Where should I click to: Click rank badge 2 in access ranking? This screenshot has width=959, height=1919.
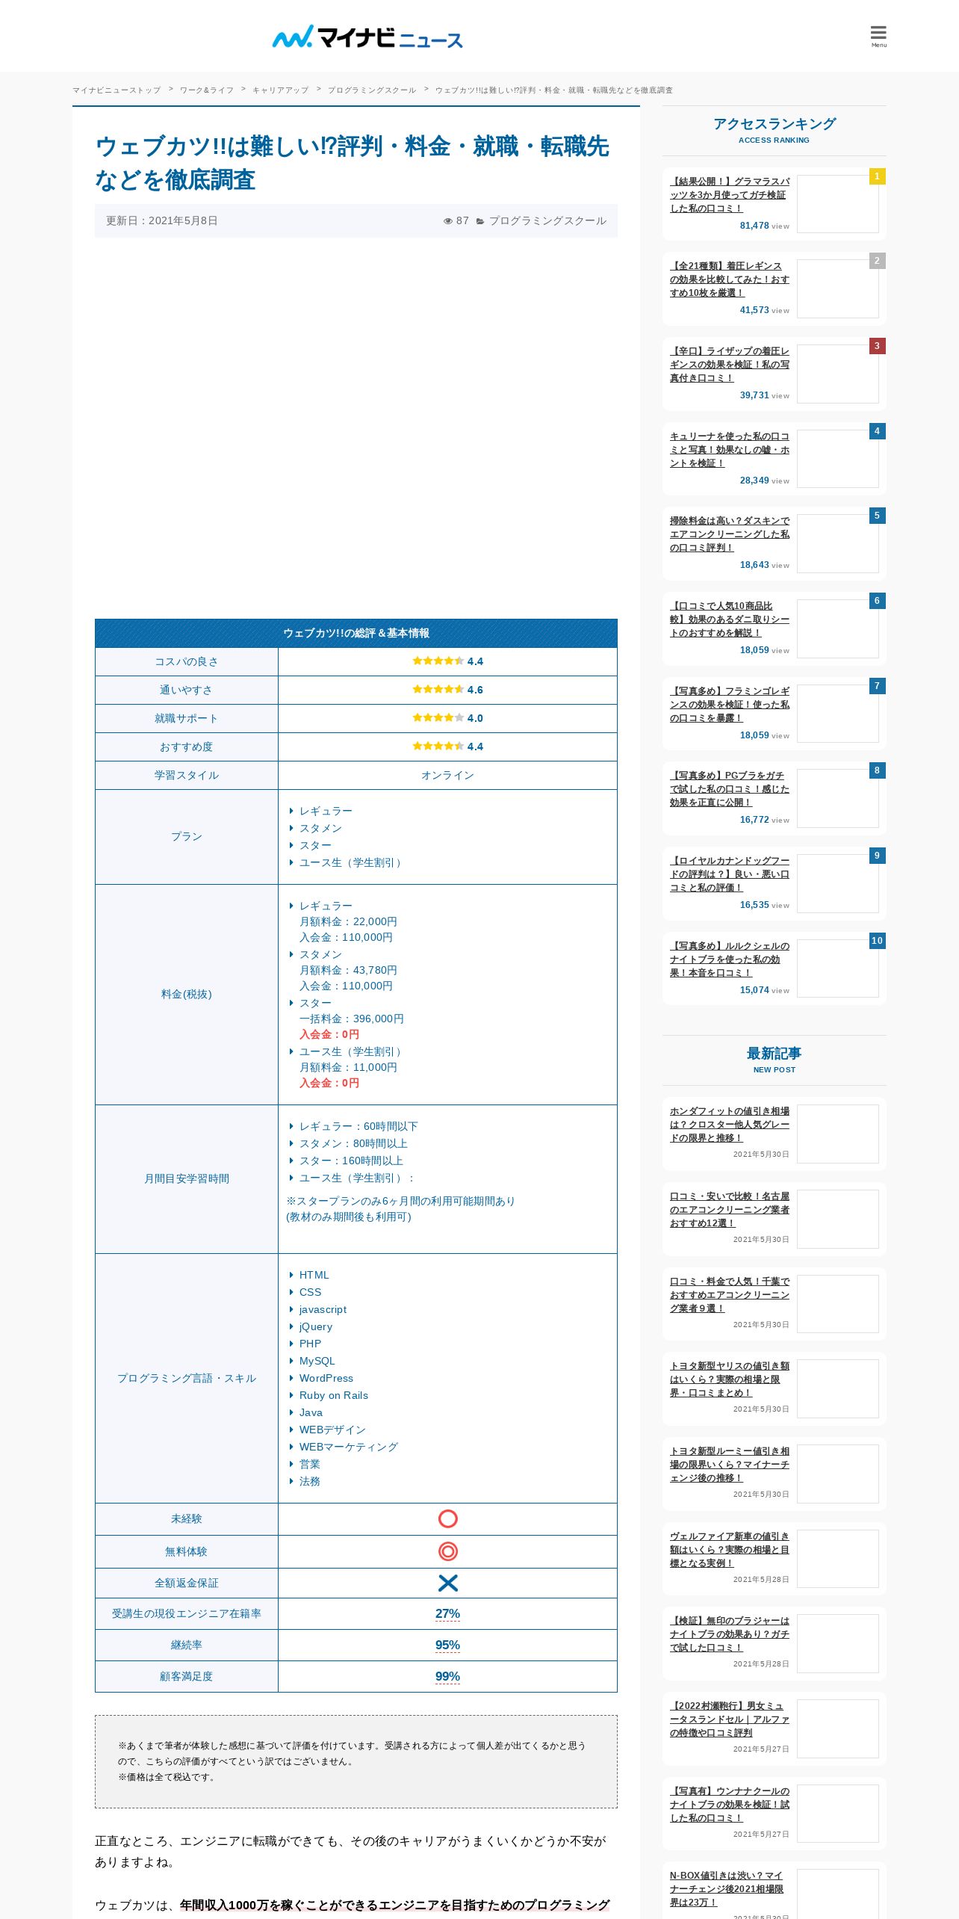coord(877,261)
